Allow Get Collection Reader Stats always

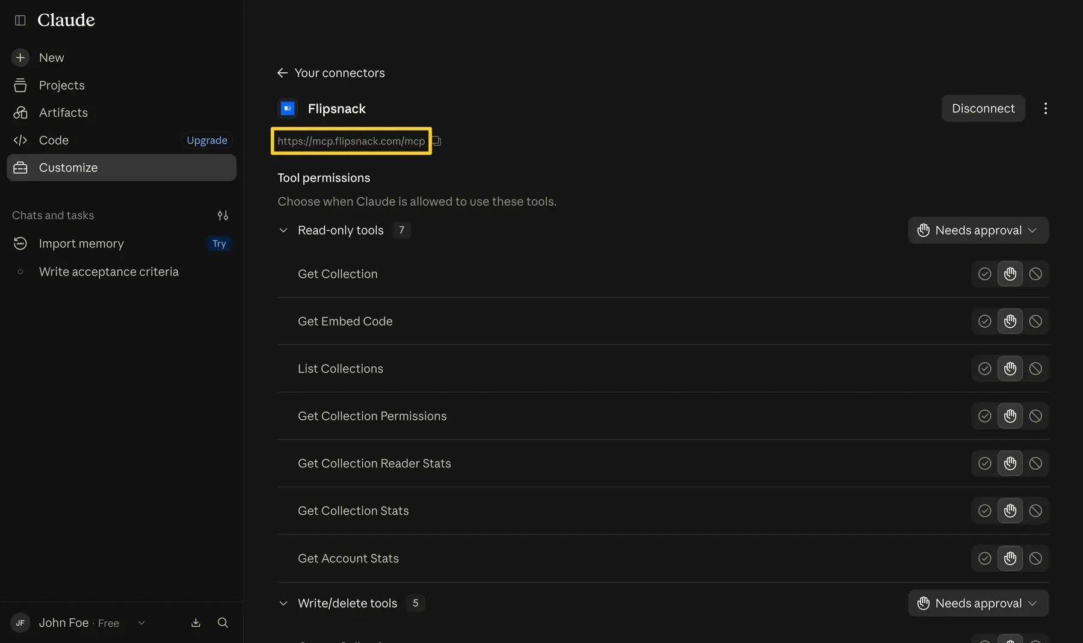point(985,464)
